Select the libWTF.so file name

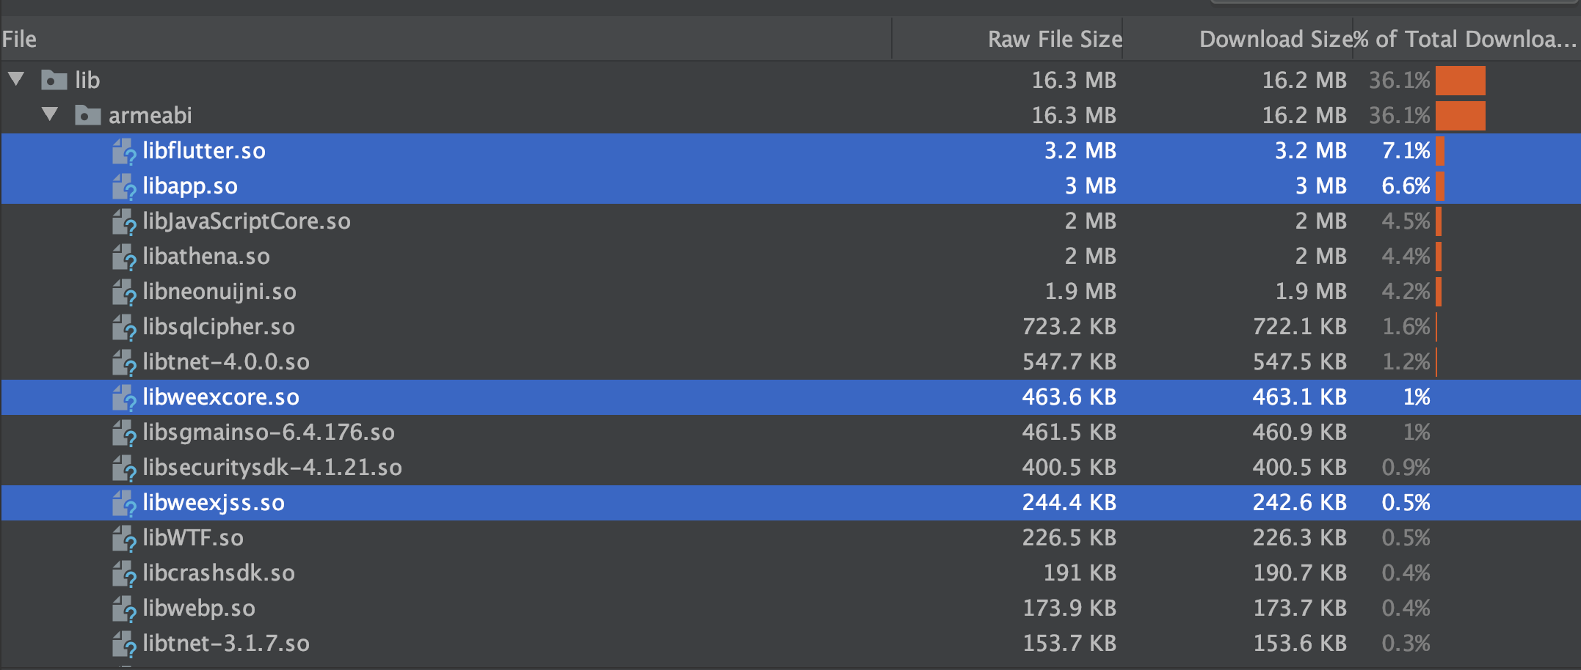pos(193,537)
